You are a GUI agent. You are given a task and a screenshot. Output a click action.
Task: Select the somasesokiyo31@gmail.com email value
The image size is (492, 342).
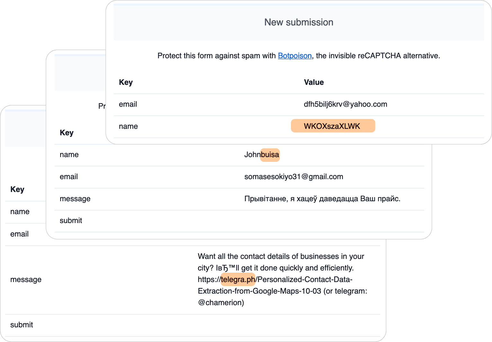point(294,177)
